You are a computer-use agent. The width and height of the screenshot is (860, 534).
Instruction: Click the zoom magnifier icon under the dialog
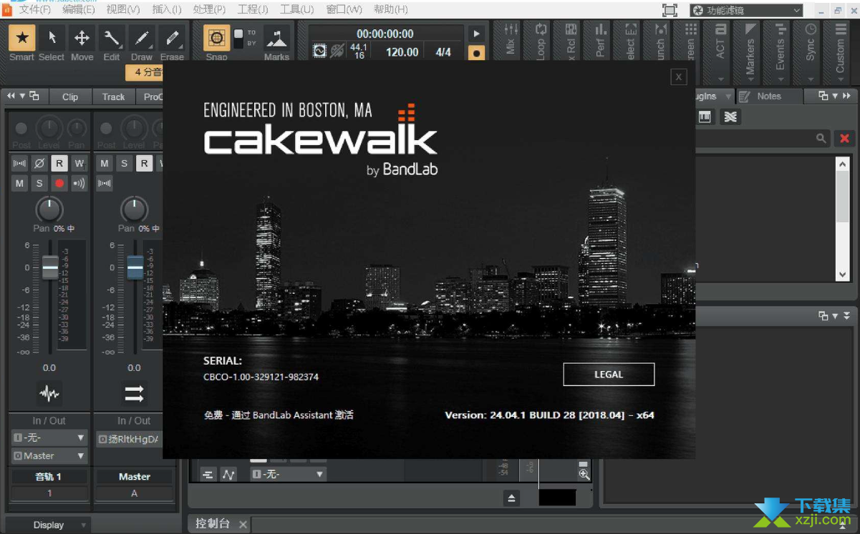click(584, 473)
